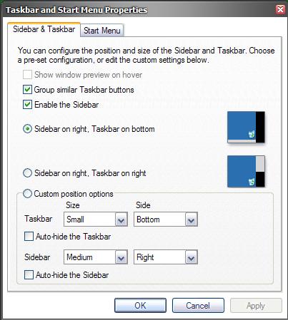Uncheck Enable the Sidebar checkbox

pos(27,105)
